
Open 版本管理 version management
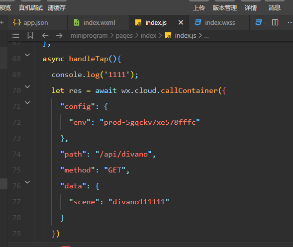tap(225, 8)
